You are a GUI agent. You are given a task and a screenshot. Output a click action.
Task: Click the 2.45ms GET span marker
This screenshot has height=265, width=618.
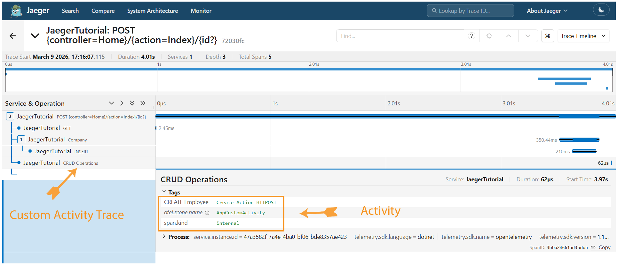(x=156, y=128)
